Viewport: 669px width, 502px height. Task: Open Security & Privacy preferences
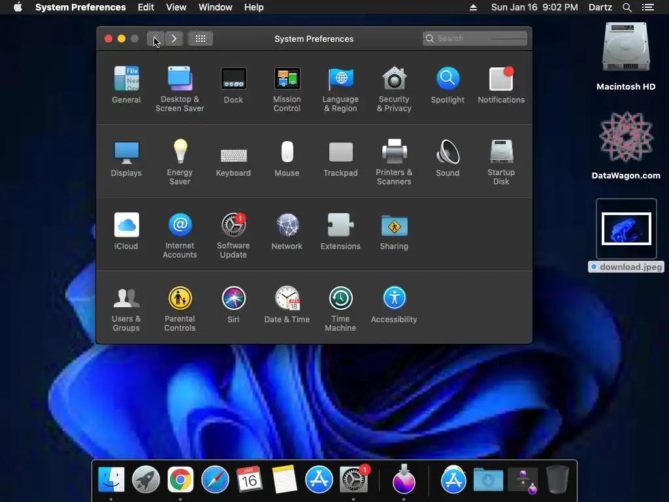tap(394, 89)
